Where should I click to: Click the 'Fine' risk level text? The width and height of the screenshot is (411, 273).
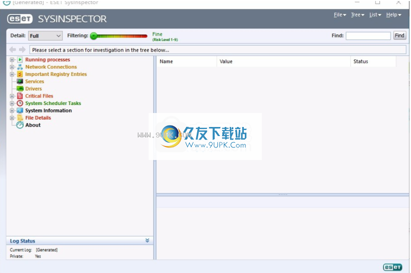(157, 34)
